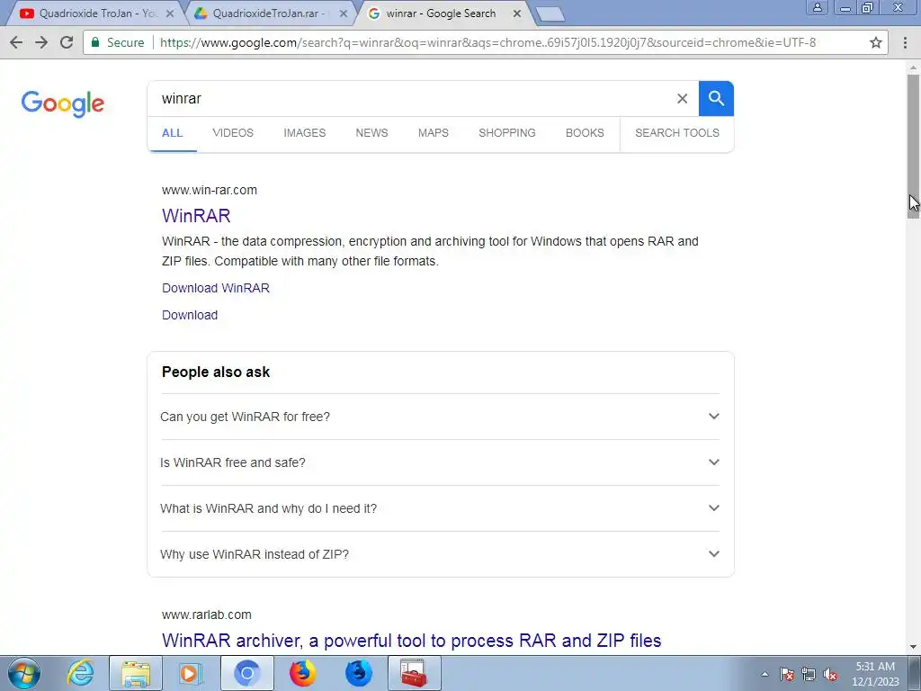Viewport: 921px width, 691px height.
Task: Close the winrar Google Search tab
Action: coord(517,13)
